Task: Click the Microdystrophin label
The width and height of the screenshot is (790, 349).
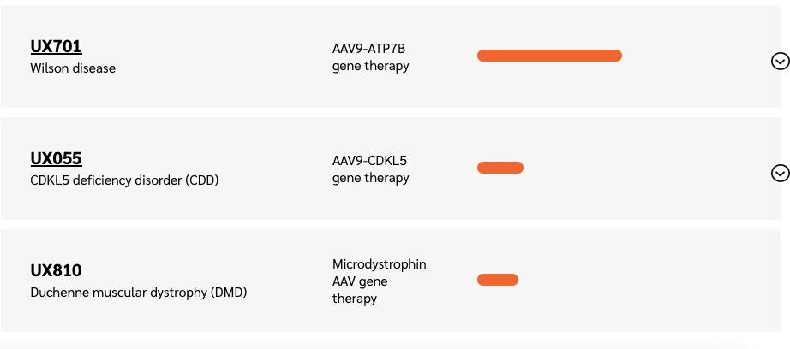Action: click(x=380, y=264)
